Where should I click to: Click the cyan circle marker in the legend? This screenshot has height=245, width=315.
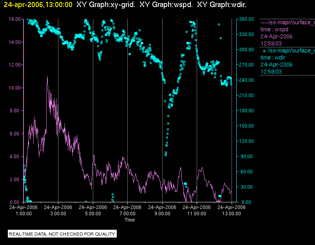tap(264, 51)
